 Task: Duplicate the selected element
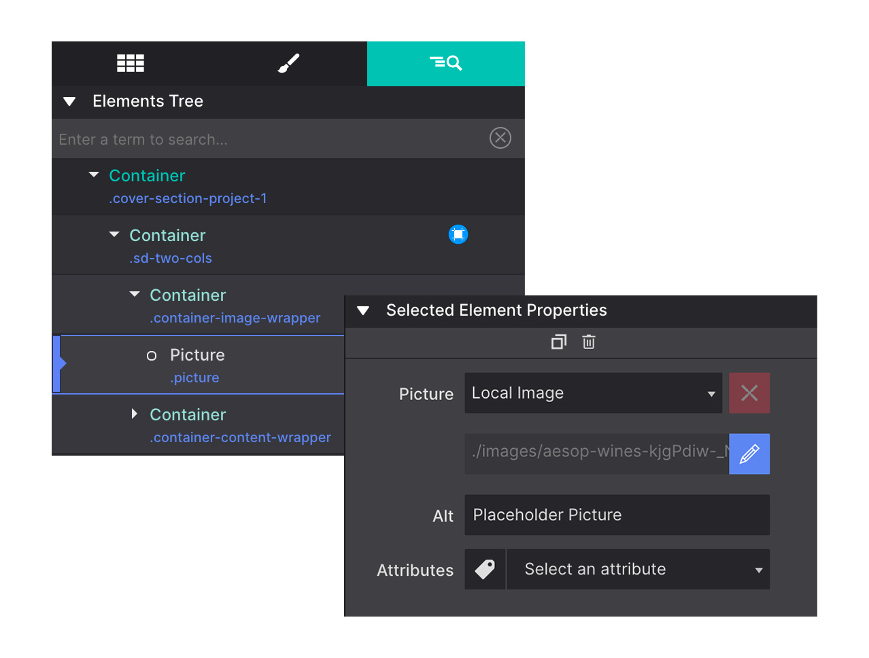[x=559, y=342]
